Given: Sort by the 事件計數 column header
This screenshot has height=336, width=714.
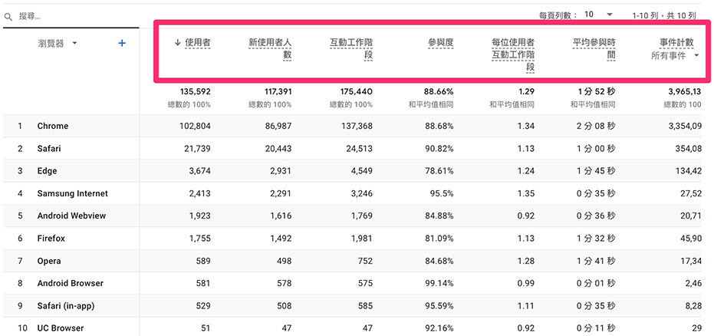Looking at the screenshot, I should [676, 43].
